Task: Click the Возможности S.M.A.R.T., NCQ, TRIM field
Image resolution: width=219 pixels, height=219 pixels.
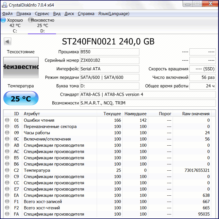Action: pos(148,103)
